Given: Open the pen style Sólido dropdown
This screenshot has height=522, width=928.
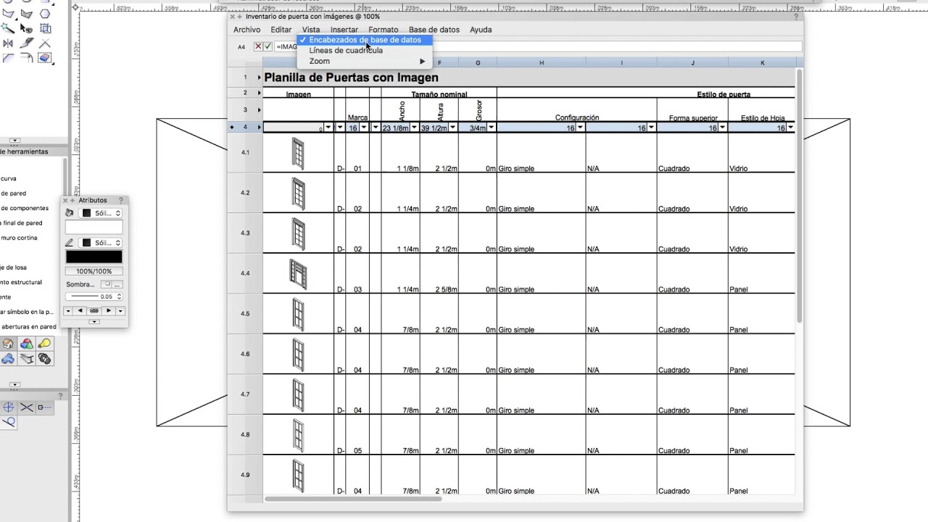Looking at the screenshot, I should click(101, 243).
